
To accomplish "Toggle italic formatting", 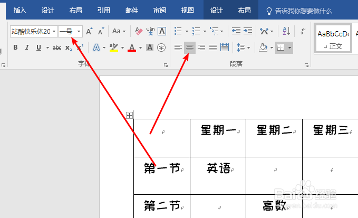I will (x=27, y=48).
